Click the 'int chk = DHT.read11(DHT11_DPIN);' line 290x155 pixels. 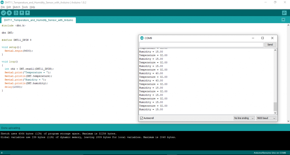(x=29, y=69)
